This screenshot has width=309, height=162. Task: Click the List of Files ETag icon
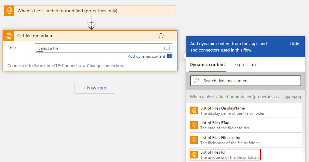point(194,125)
